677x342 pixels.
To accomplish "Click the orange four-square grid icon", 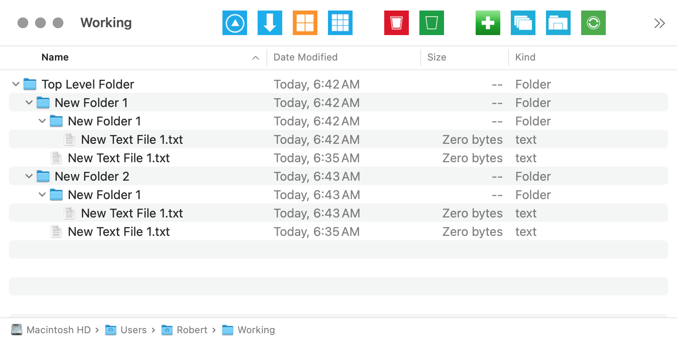I will 305,23.
